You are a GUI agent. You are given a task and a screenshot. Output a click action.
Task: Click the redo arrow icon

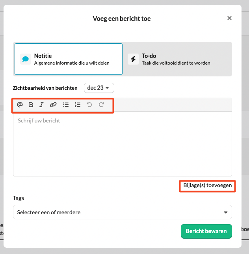tap(101, 105)
